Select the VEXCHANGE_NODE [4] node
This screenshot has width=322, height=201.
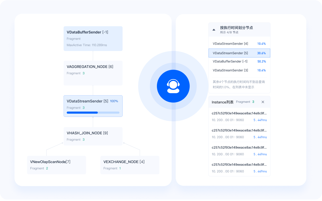[x=130, y=165]
